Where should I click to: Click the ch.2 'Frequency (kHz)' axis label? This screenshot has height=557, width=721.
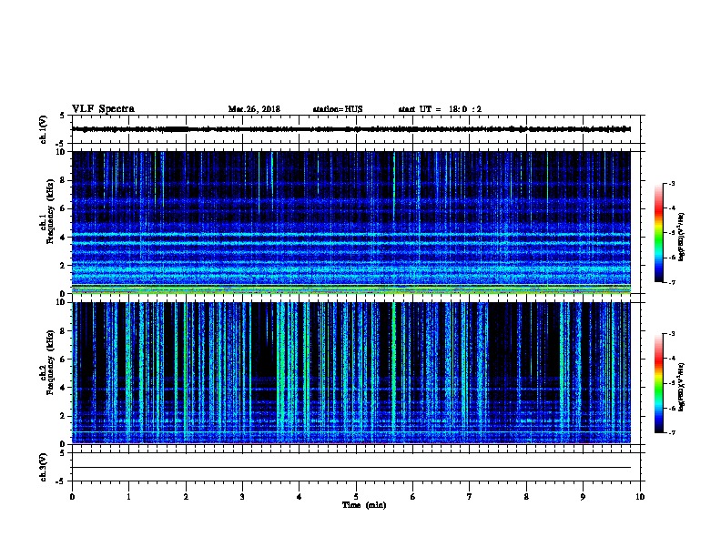pyautogui.click(x=50, y=362)
